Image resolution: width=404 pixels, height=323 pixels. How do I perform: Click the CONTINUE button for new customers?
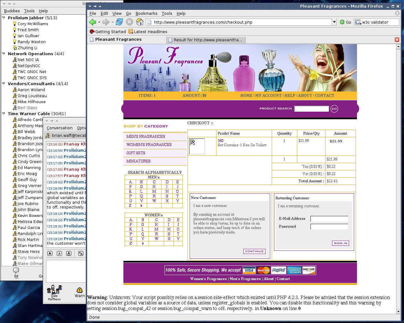click(x=254, y=251)
